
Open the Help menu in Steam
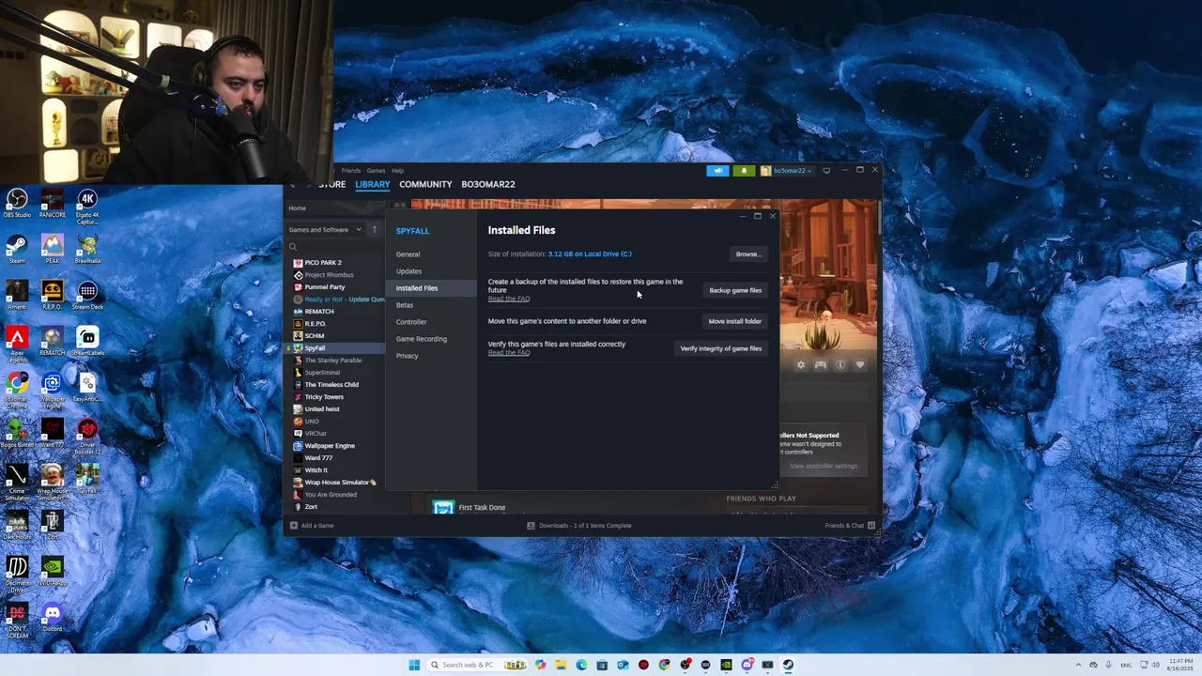(x=398, y=171)
